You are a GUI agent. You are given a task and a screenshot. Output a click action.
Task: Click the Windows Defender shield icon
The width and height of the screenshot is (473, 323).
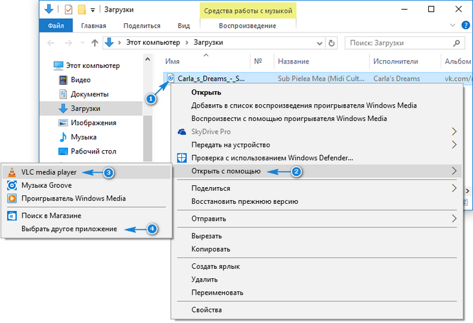(x=182, y=157)
